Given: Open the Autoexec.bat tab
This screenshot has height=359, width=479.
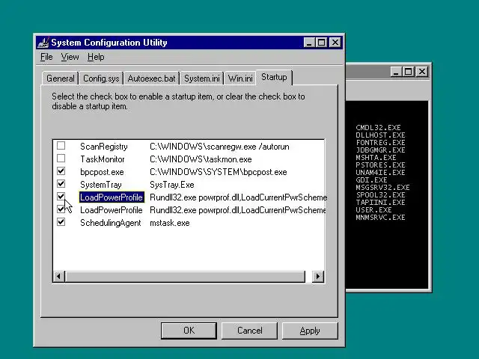Looking at the screenshot, I should coord(151,79).
